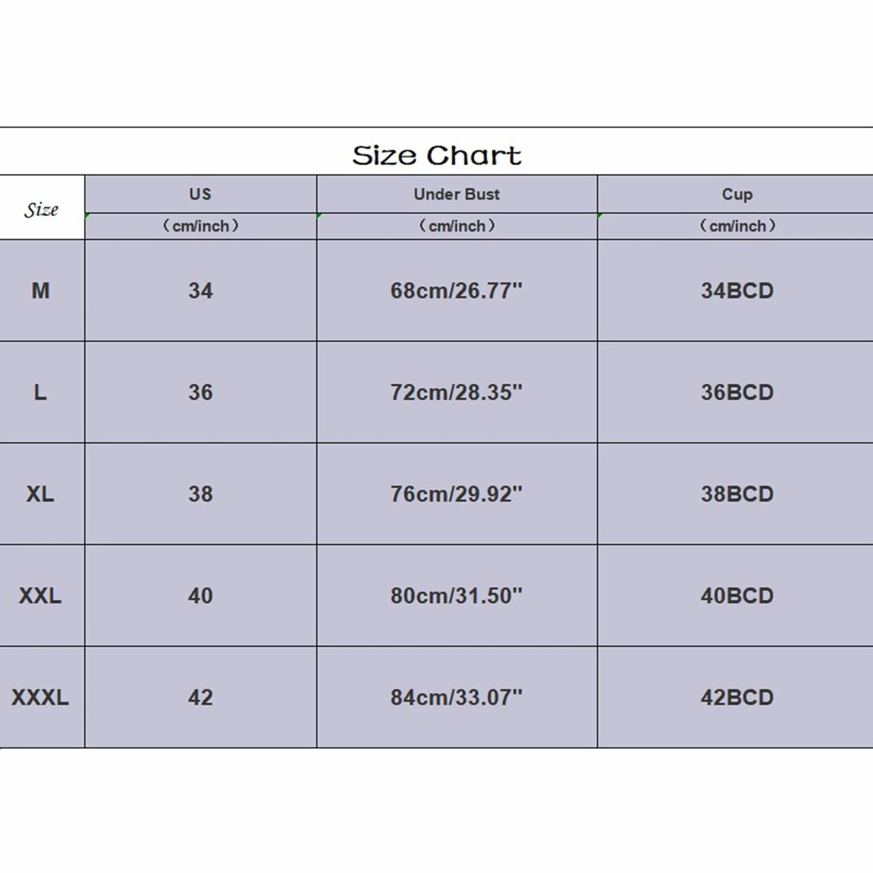Click the 40BCD cup cell

pyautogui.click(x=736, y=596)
